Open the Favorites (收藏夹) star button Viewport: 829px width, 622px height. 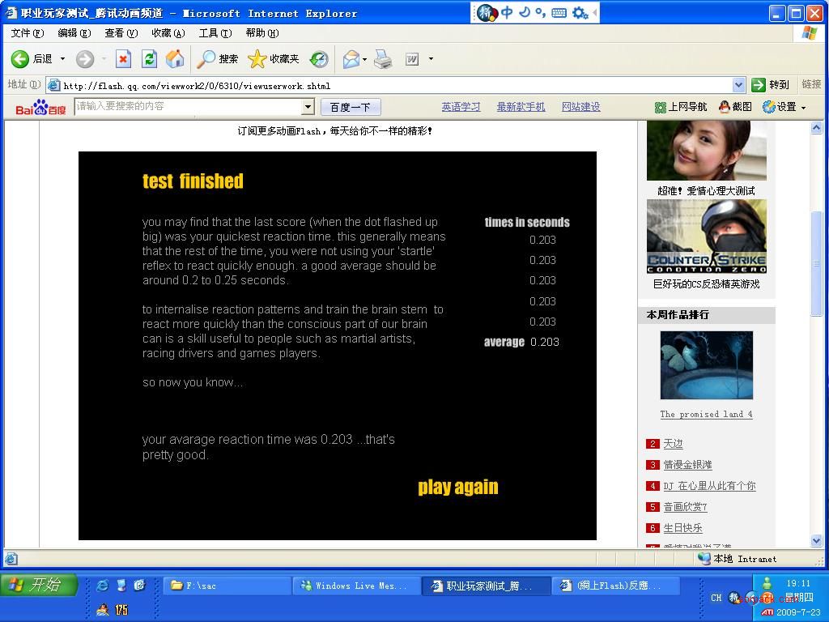(274, 58)
